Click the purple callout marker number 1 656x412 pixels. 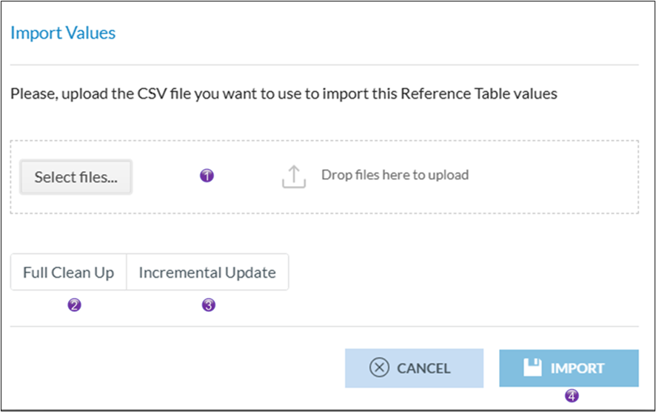click(207, 176)
